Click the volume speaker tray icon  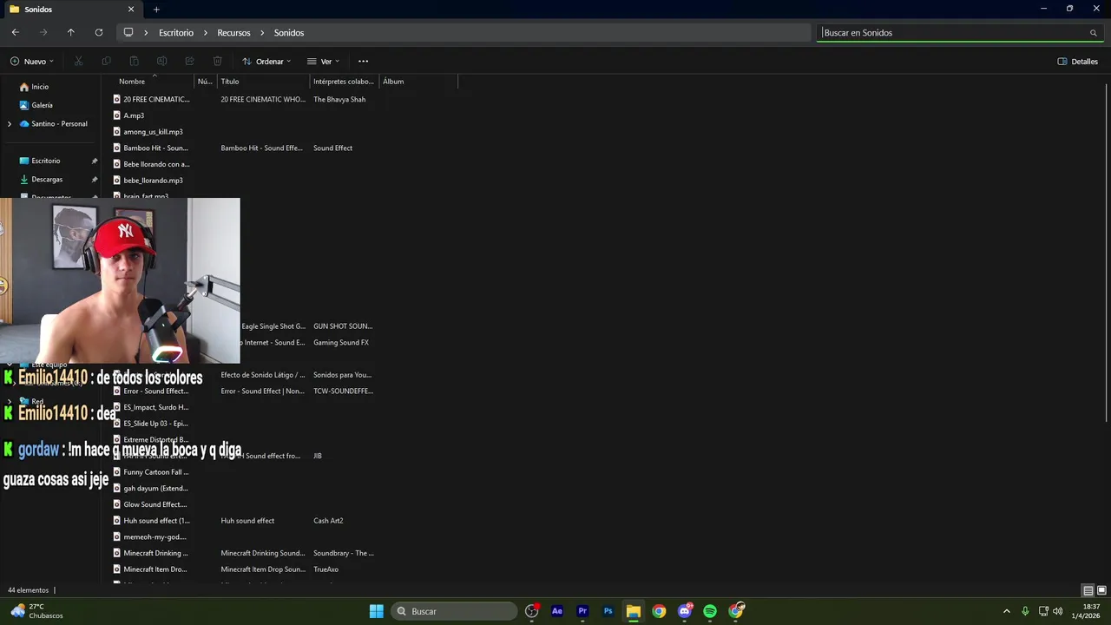(1057, 611)
